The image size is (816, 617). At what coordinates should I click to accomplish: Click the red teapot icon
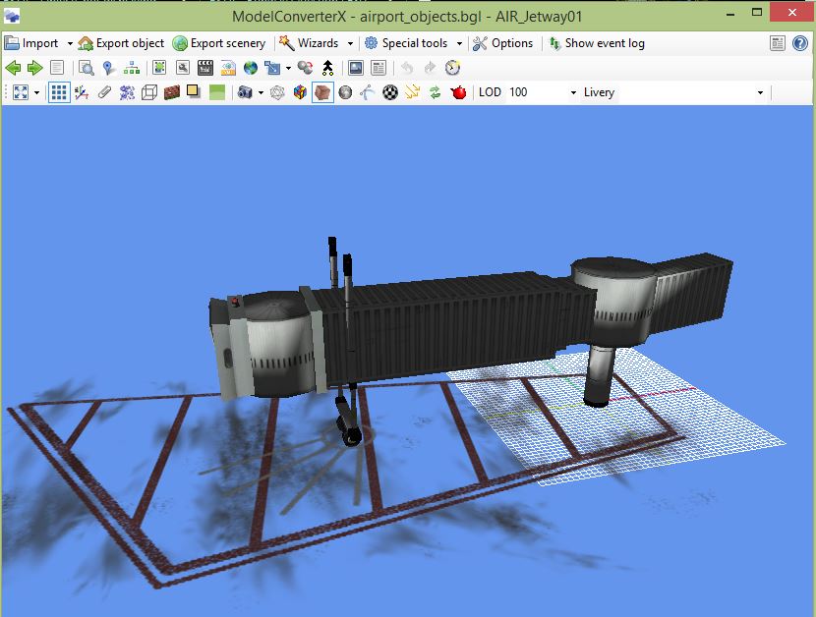tap(458, 92)
